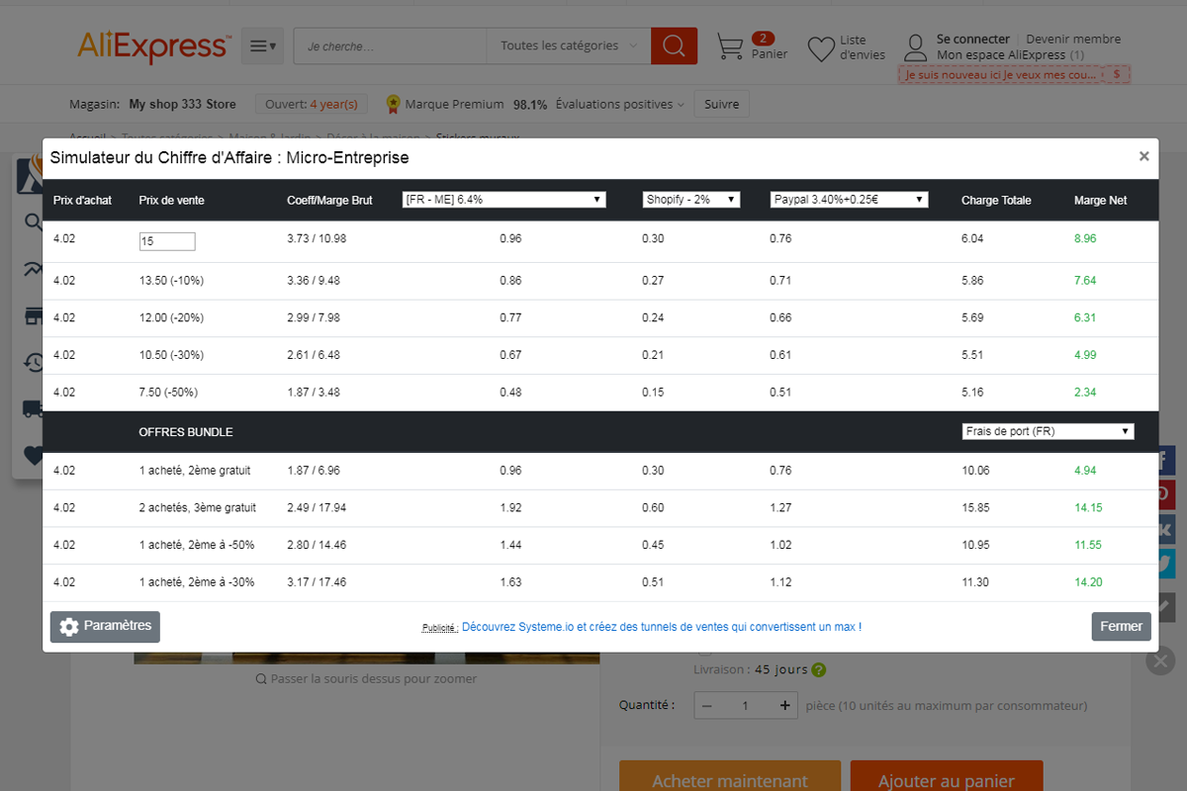This screenshot has width=1187, height=791.
Task: Open the Paypal 3.40%+0.25€ dropdown
Action: pyautogui.click(x=850, y=200)
